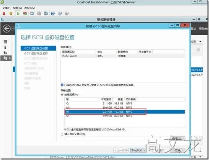Select the file and storage services sidebar icon

[6, 58]
